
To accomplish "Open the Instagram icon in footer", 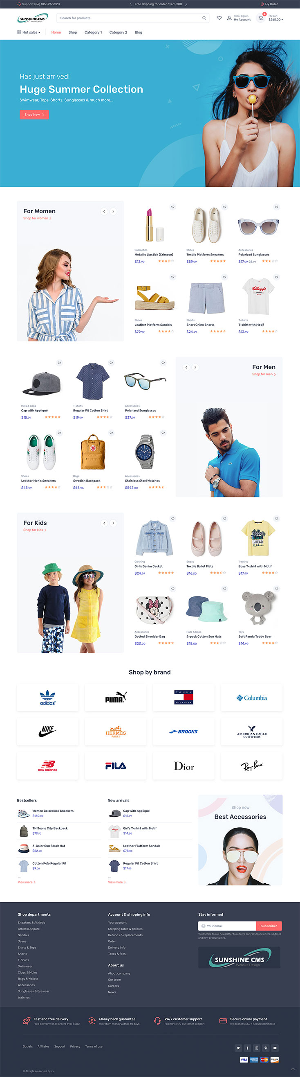I will click(257, 1048).
